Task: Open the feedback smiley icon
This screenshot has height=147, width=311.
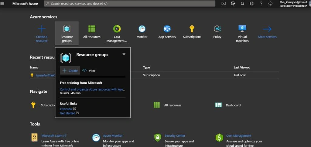Action: tap(270, 4)
